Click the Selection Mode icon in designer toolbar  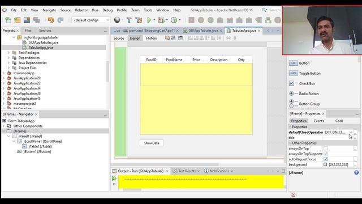click(167, 38)
